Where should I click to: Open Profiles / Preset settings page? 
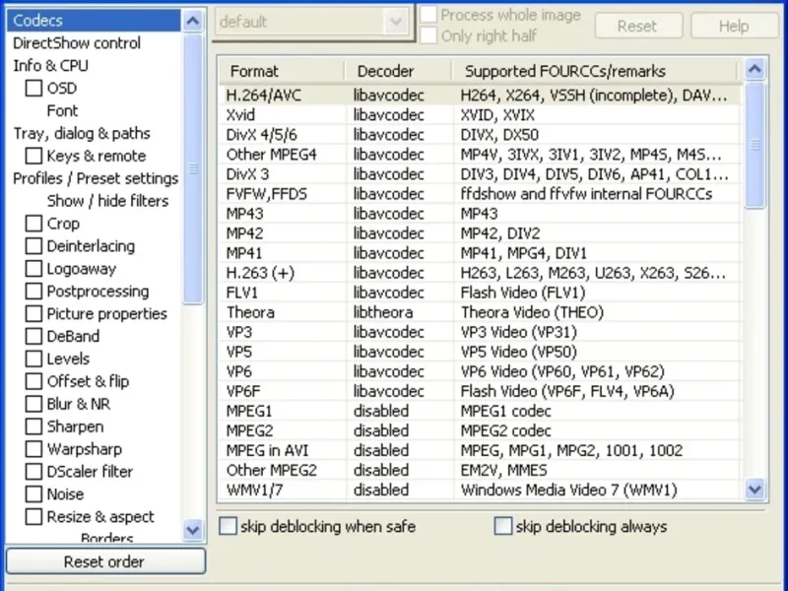tap(96, 178)
